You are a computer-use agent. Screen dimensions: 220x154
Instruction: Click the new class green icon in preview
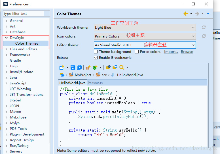[x=95, y=67]
